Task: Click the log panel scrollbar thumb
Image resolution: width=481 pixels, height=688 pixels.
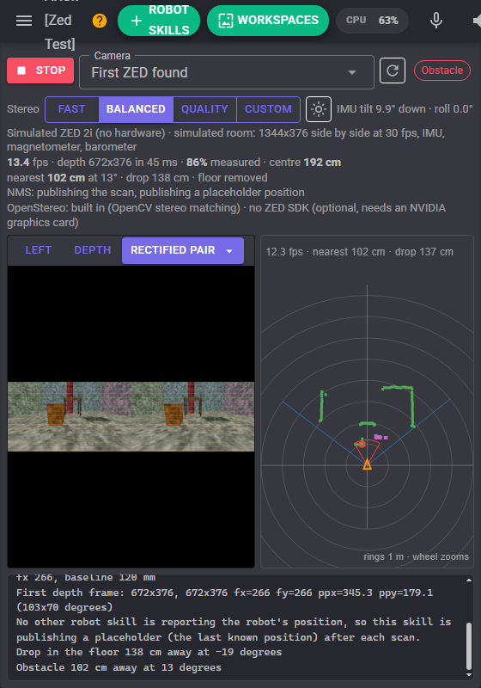Action: 469,646
